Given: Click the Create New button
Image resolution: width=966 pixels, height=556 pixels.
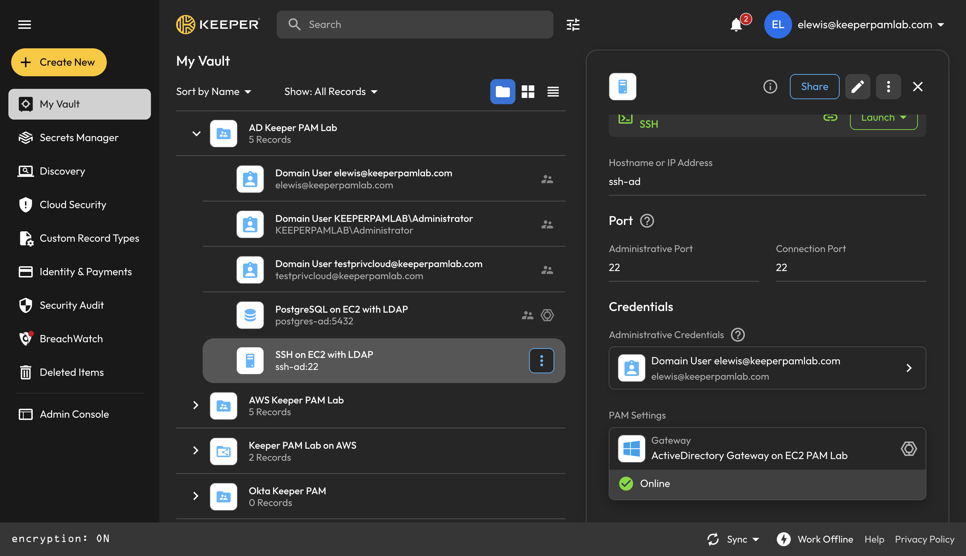Looking at the screenshot, I should click(x=59, y=62).
